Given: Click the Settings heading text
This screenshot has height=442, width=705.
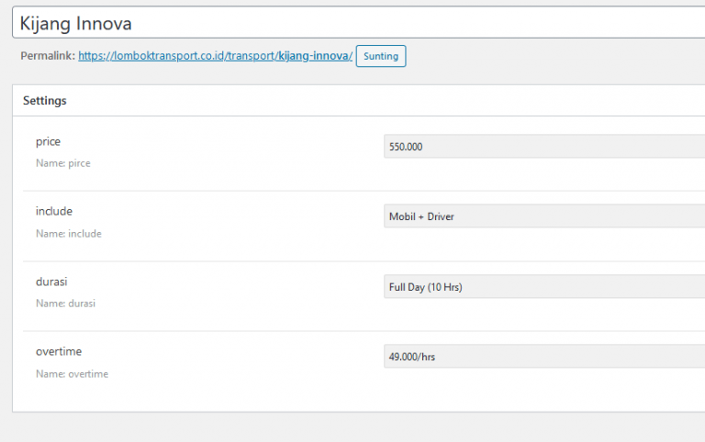Looking at the screenshot, I should (x=44, y=101).
